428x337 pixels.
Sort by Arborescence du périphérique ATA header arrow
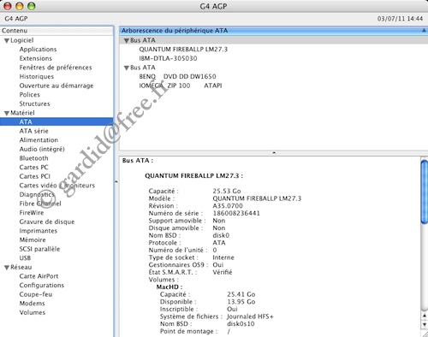[x=424, y=31]
